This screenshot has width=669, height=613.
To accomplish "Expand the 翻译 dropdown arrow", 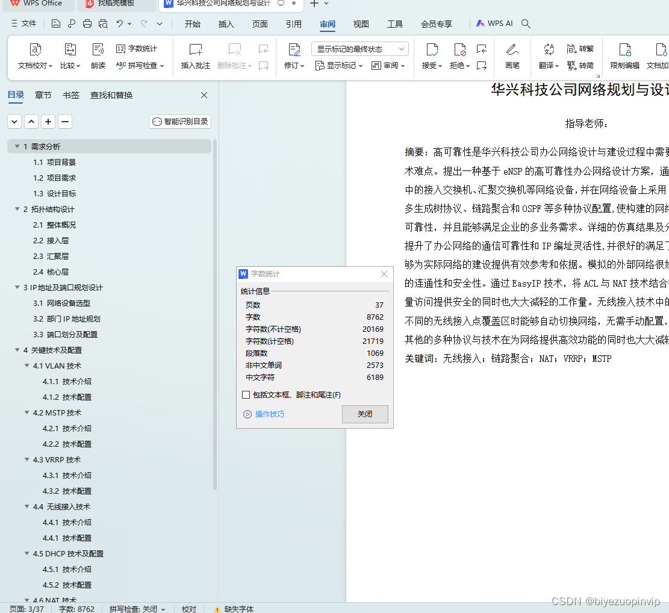I will [x=557, y=66].
